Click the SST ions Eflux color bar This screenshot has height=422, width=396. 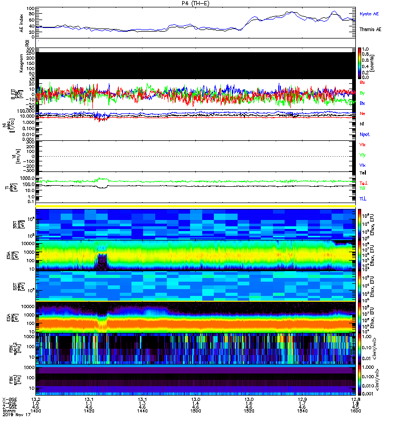coord(360,225)
